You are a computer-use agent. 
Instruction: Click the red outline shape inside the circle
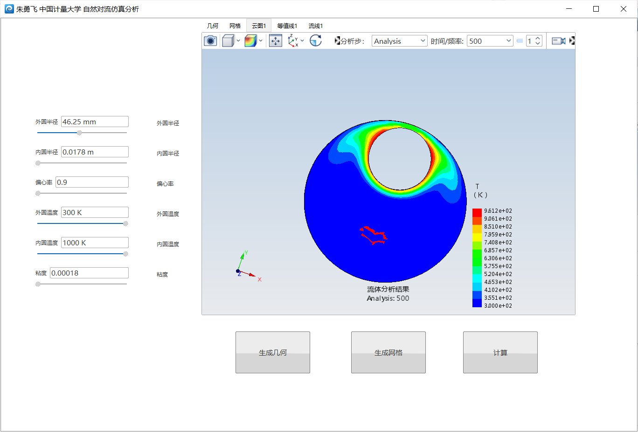[373, 235]
